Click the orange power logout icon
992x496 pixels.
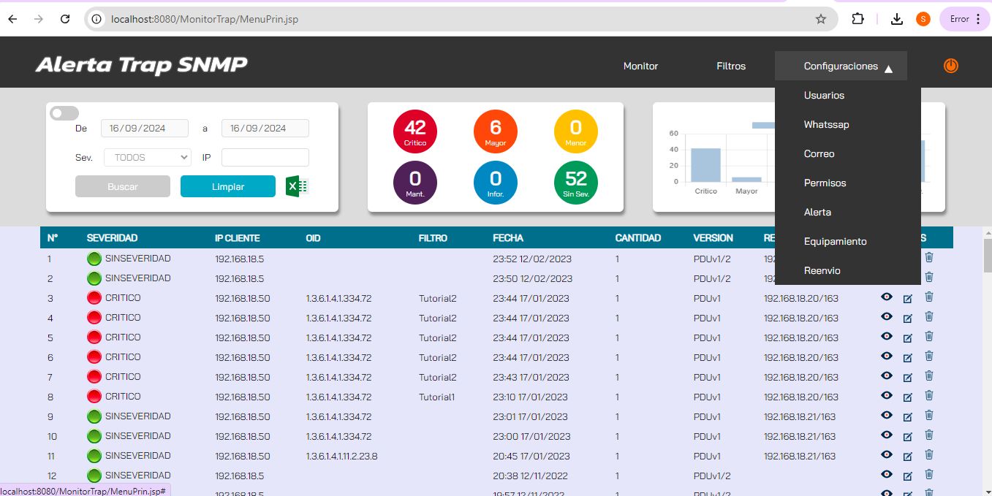(x=950, y=66)
